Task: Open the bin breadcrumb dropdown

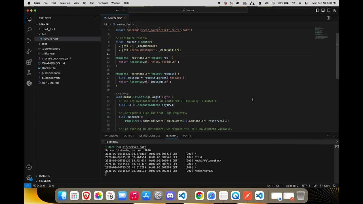Action: [106, 24]
